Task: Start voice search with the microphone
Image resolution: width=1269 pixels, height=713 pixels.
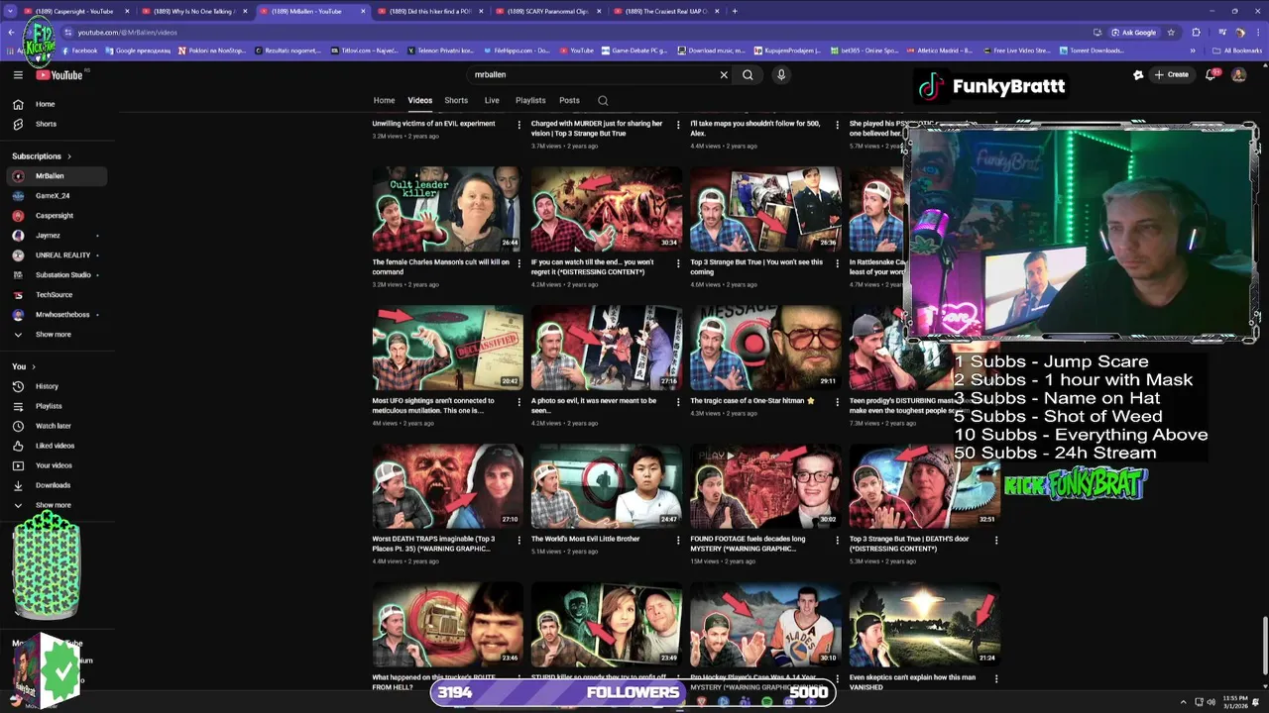Action: 781,74
